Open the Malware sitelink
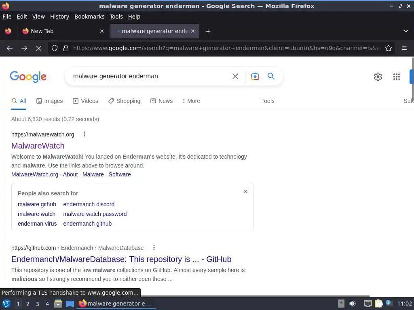The width and height of the screenshot is (414, 310). 93,174
